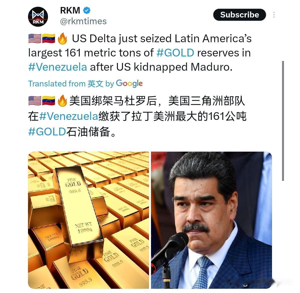Click the Venezuela flag emoji in English tweet

pyautogui.click(x=48, y=39)
